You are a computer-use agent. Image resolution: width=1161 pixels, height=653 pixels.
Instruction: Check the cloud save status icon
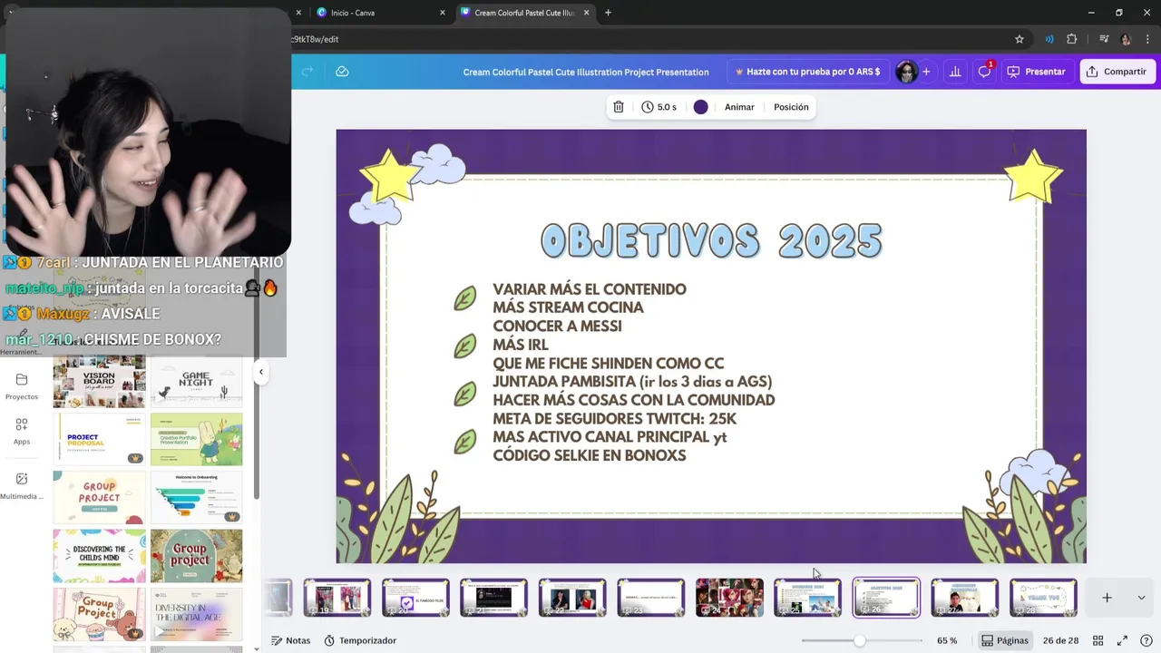tap(342, 72)
